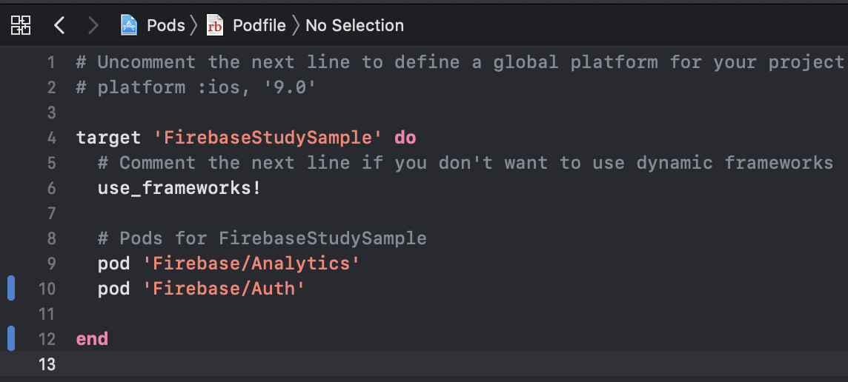Place cursor on 'Firebase/Analytics' string
The width and height of the screenshot is (848, 382).
point(251,264)
